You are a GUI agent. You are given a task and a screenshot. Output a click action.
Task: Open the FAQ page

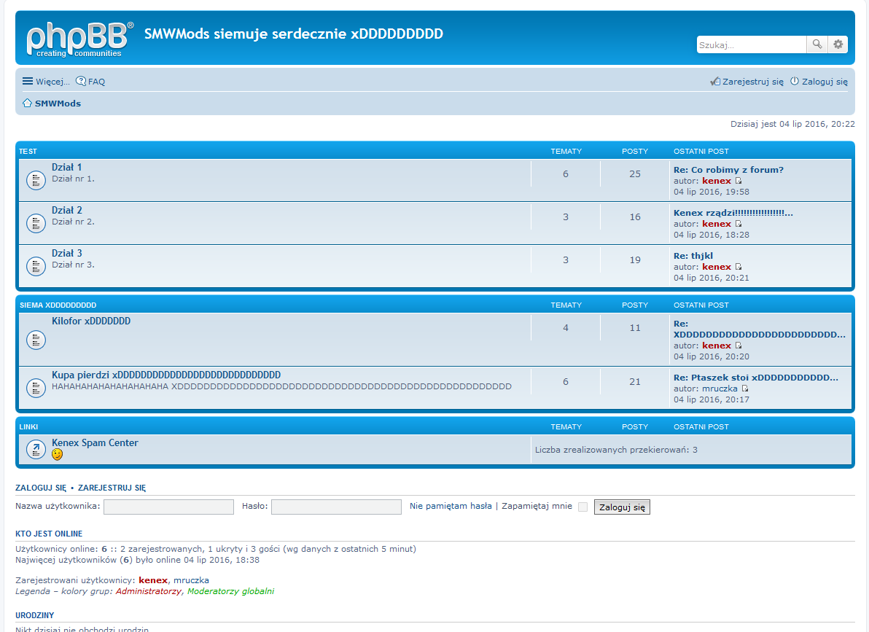[x=90, y=82]
